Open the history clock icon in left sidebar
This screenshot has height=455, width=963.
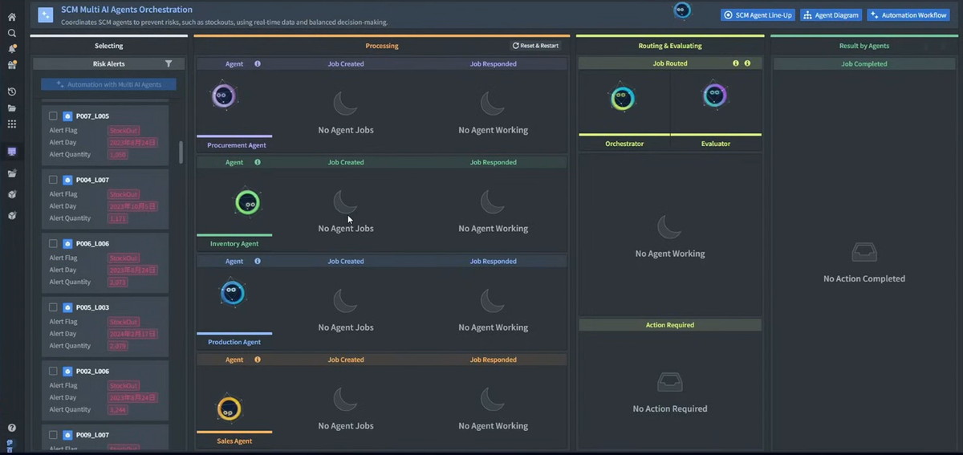tap(11, 91)
